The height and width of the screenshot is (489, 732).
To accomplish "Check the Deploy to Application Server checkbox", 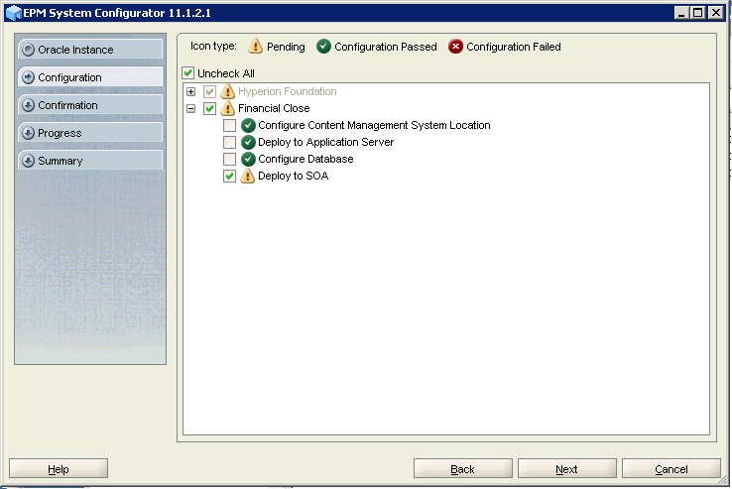I will click(229, 142).
